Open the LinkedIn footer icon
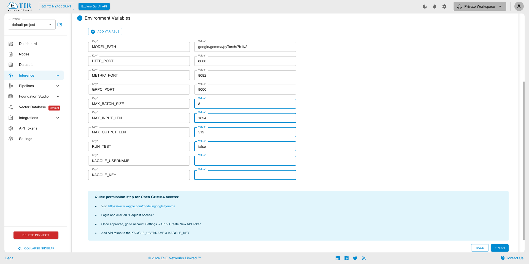 tap(338, 258)
